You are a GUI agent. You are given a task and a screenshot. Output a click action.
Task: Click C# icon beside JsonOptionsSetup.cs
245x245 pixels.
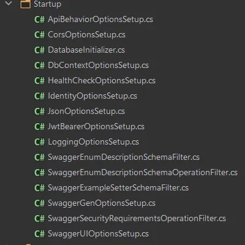[x=39, y=111]
